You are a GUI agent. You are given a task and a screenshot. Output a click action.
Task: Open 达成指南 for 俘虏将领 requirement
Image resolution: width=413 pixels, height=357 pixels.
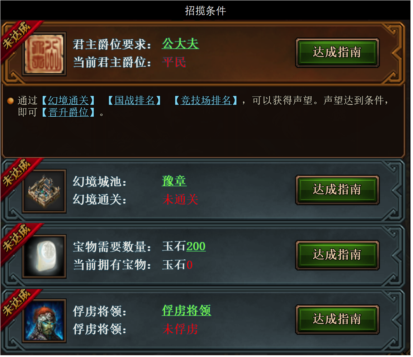(x=337, y=320)
